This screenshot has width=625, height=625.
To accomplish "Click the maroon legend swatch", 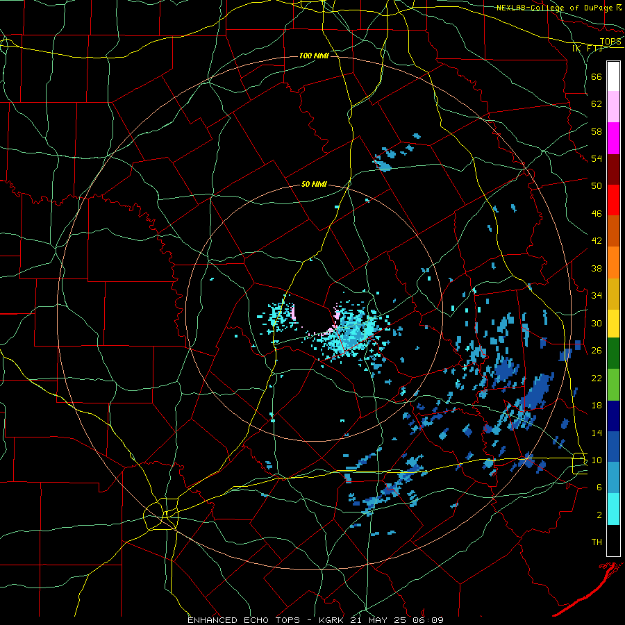I will (x=613, y=169).
